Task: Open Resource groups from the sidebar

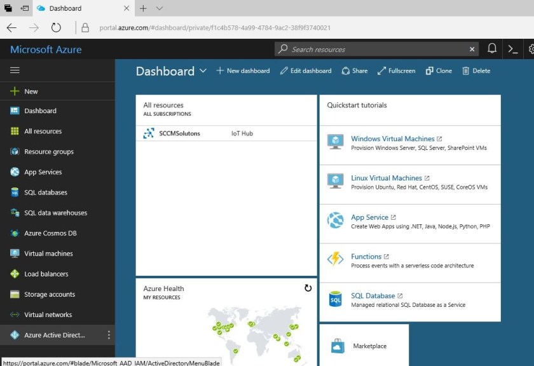Action: point(48,152)
